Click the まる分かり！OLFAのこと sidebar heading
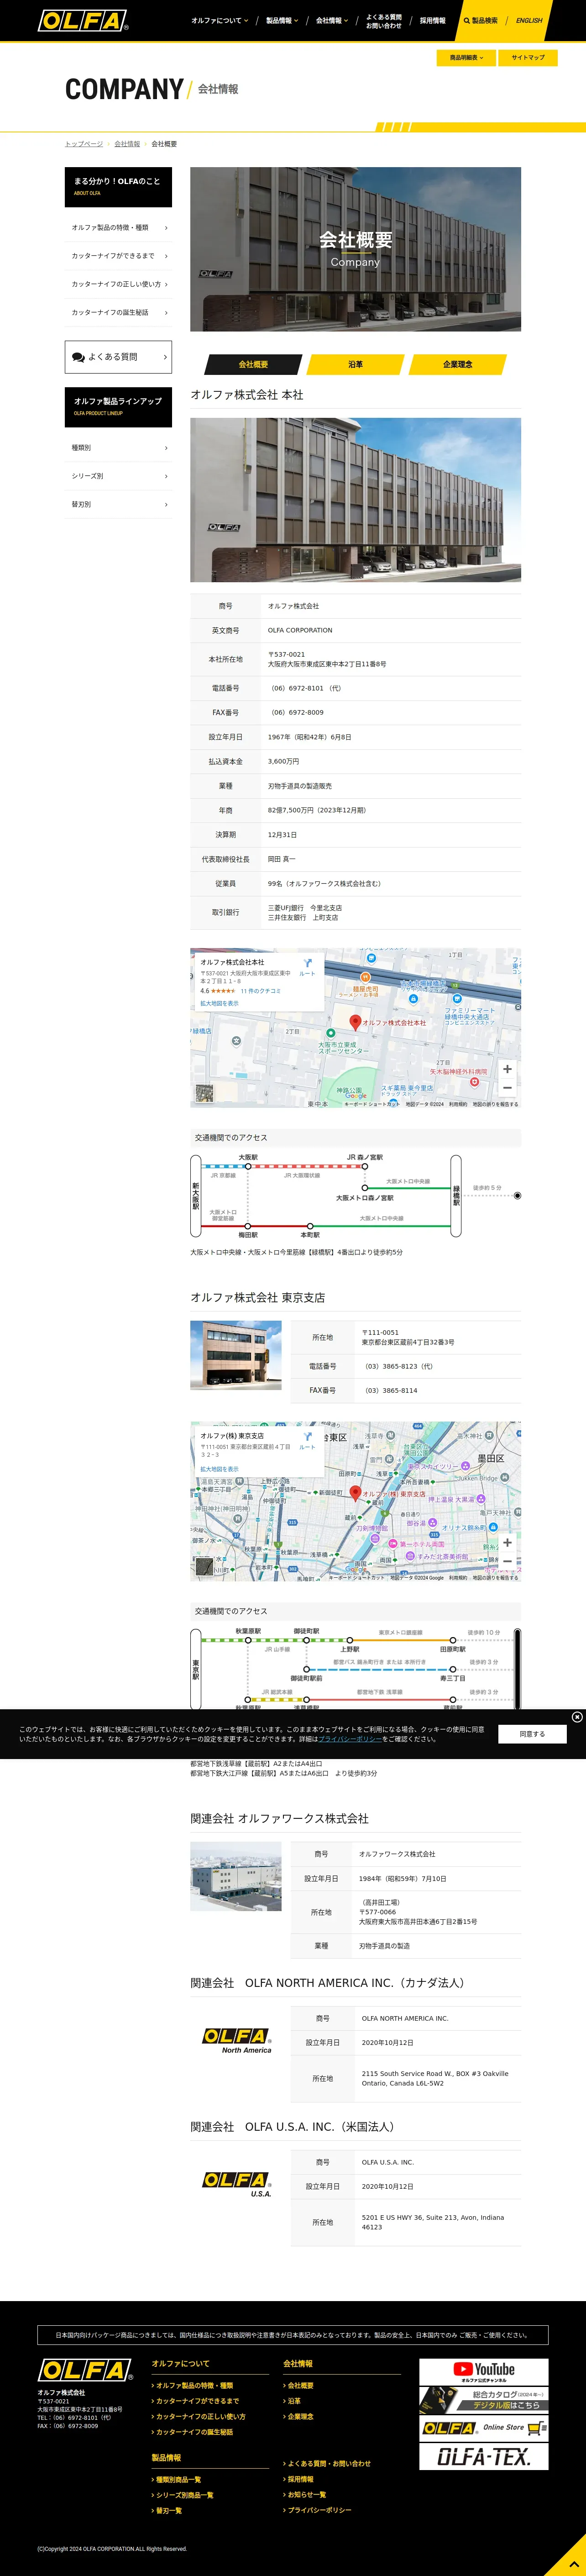This screenshot has height=2576, width=586. pyautogui.click(x=118, y=187)
